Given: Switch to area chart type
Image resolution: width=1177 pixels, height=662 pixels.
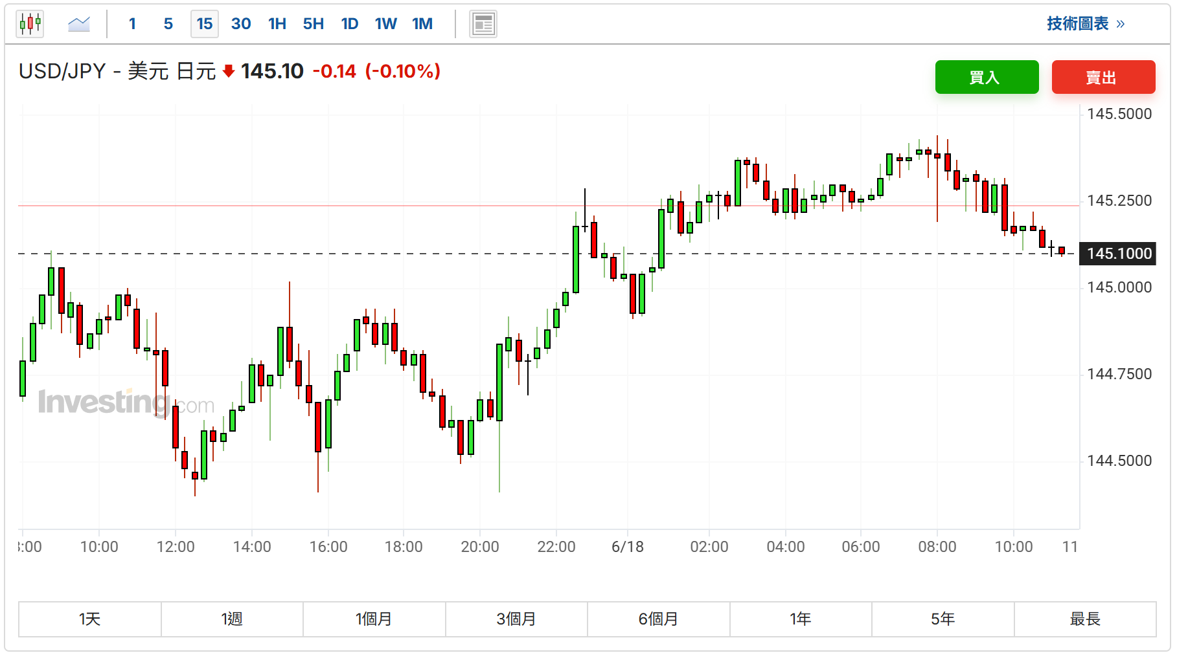Looking at the screenshot, I should pos(79,24).
